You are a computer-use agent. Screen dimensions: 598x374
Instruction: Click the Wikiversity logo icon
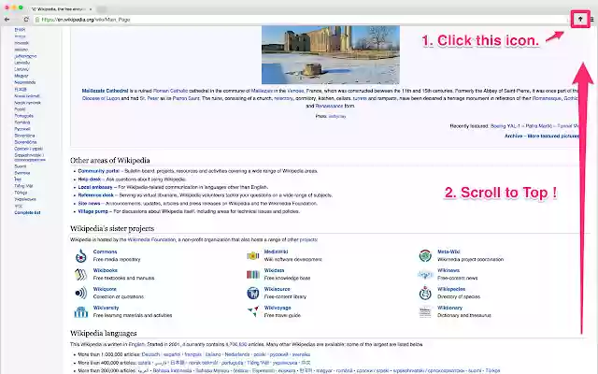point(81,311)
